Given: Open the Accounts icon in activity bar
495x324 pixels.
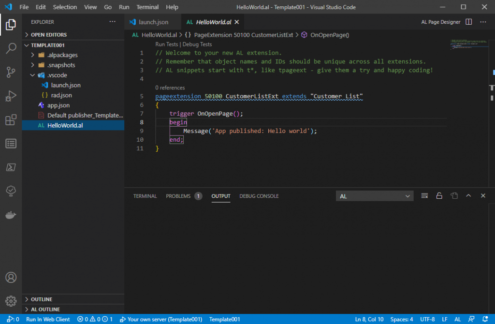Looking at the screenshot, I should 11,278.
